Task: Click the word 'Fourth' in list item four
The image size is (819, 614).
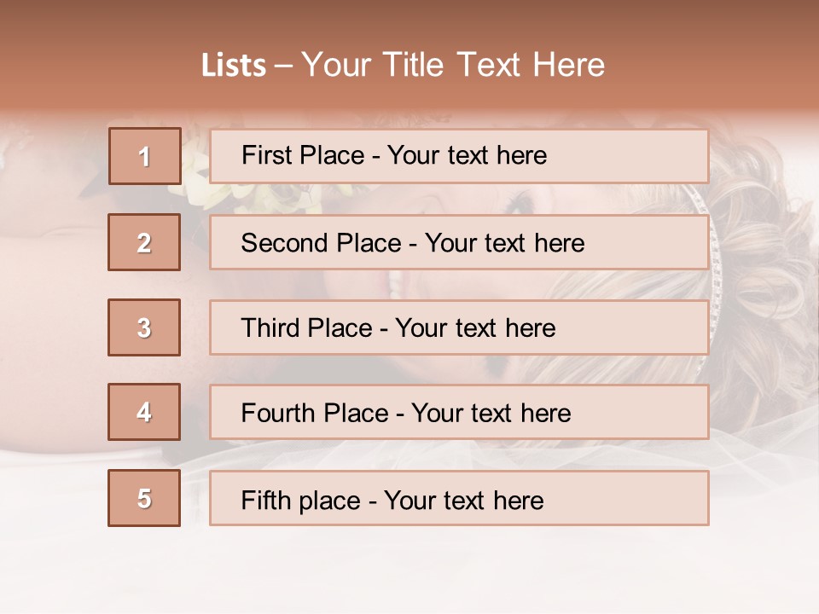Action: pos(275,414)
